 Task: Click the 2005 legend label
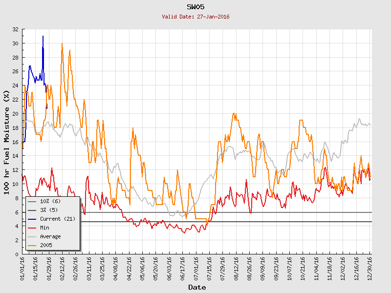coord(46,245)
